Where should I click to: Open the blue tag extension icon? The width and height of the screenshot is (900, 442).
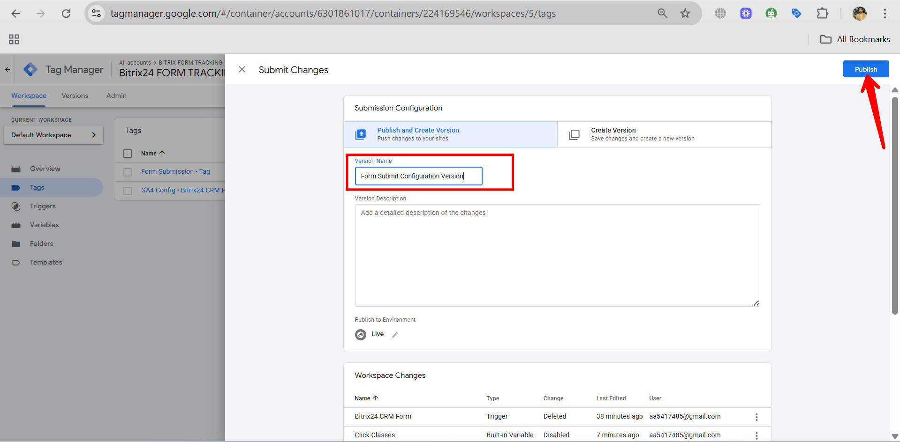[x=796, y=14]
